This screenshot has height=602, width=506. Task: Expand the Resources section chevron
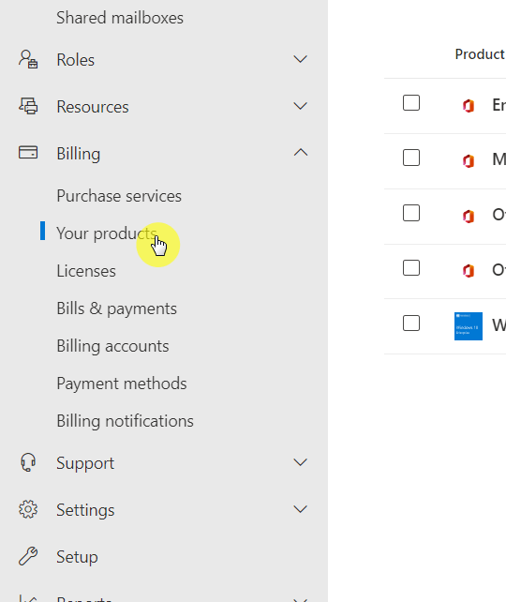coord(301,106)
